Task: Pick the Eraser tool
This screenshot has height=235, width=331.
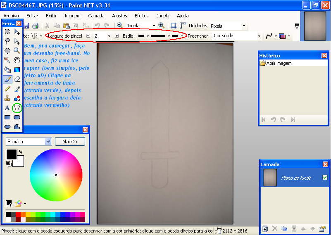Action: pyautogui.click(x=17, y=79)
